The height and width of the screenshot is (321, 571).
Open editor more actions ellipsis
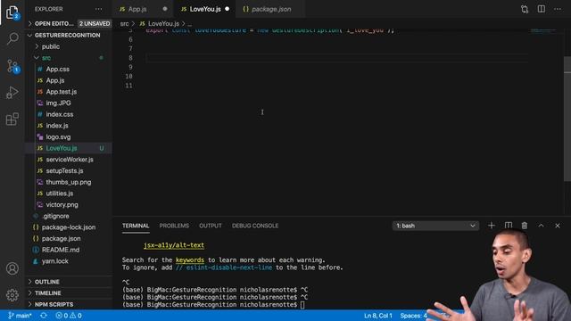pos(558,9)
